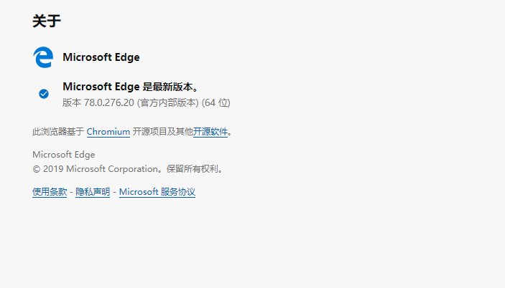Click the Microsoft Corporation copyright text
The height and width of the screenshot is (288, 505).
coord(112,169)
